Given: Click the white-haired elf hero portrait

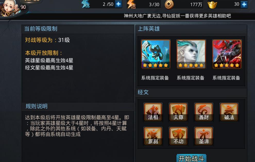Looking at the screenshot, I should tap(191, 54).
